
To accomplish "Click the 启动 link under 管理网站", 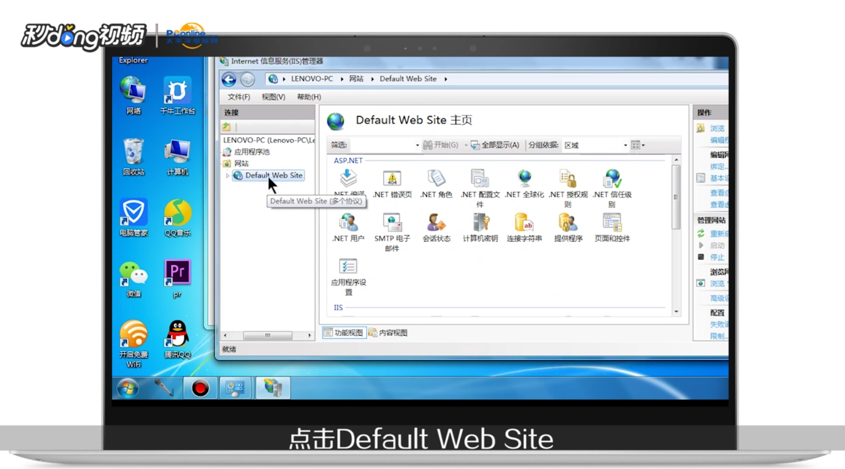I will [x=717, y=245].
